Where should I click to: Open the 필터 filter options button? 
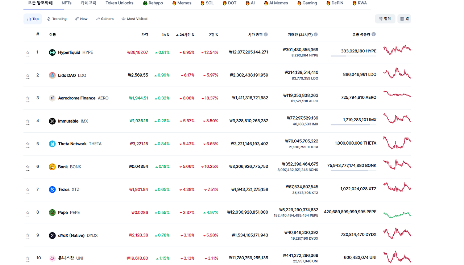click(385, 19)
